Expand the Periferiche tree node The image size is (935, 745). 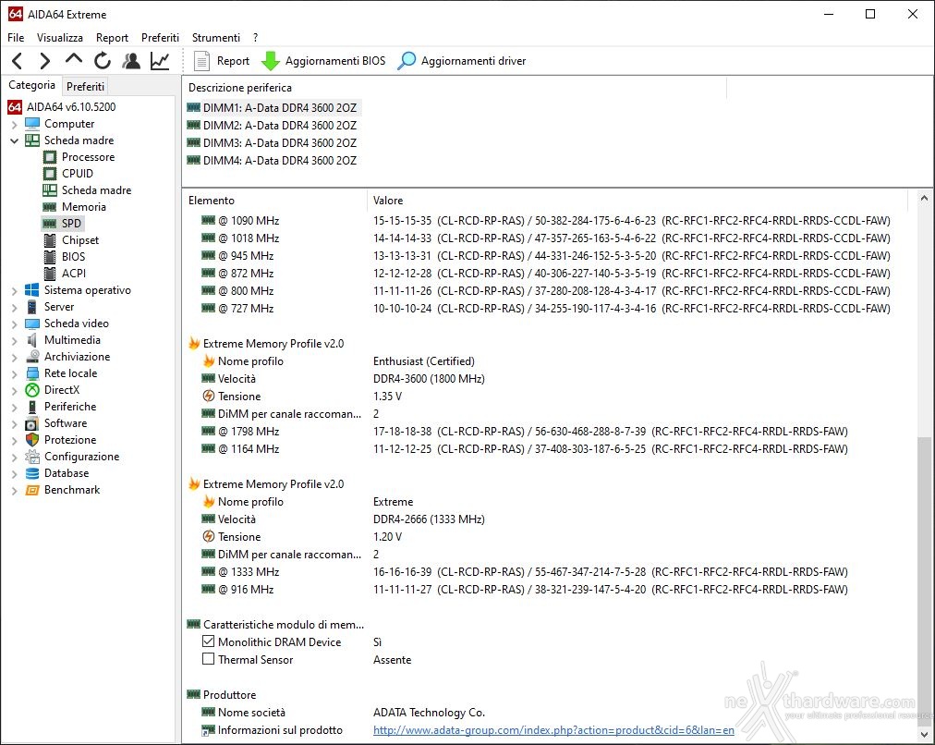tap(14, 407)
